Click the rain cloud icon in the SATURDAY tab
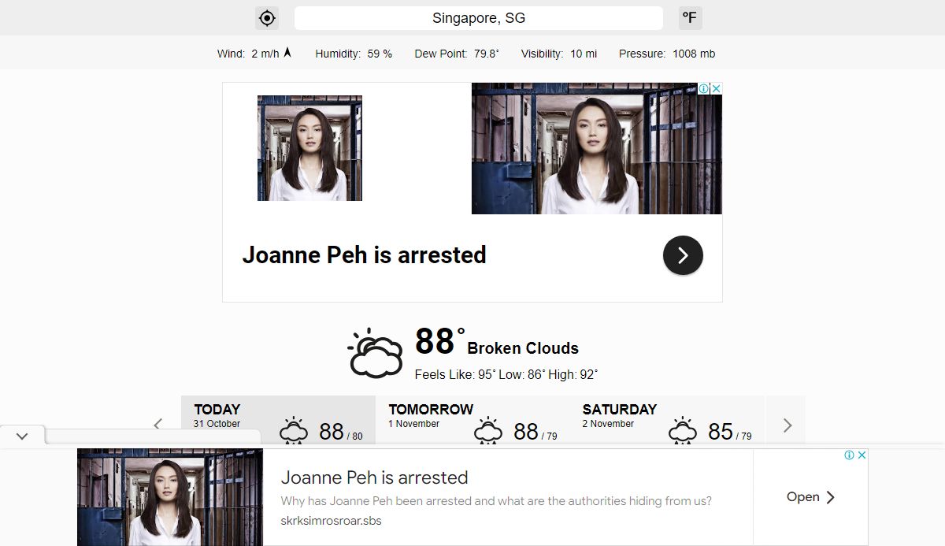Screen dimensions: 945x546 click(x=683, y=431)
